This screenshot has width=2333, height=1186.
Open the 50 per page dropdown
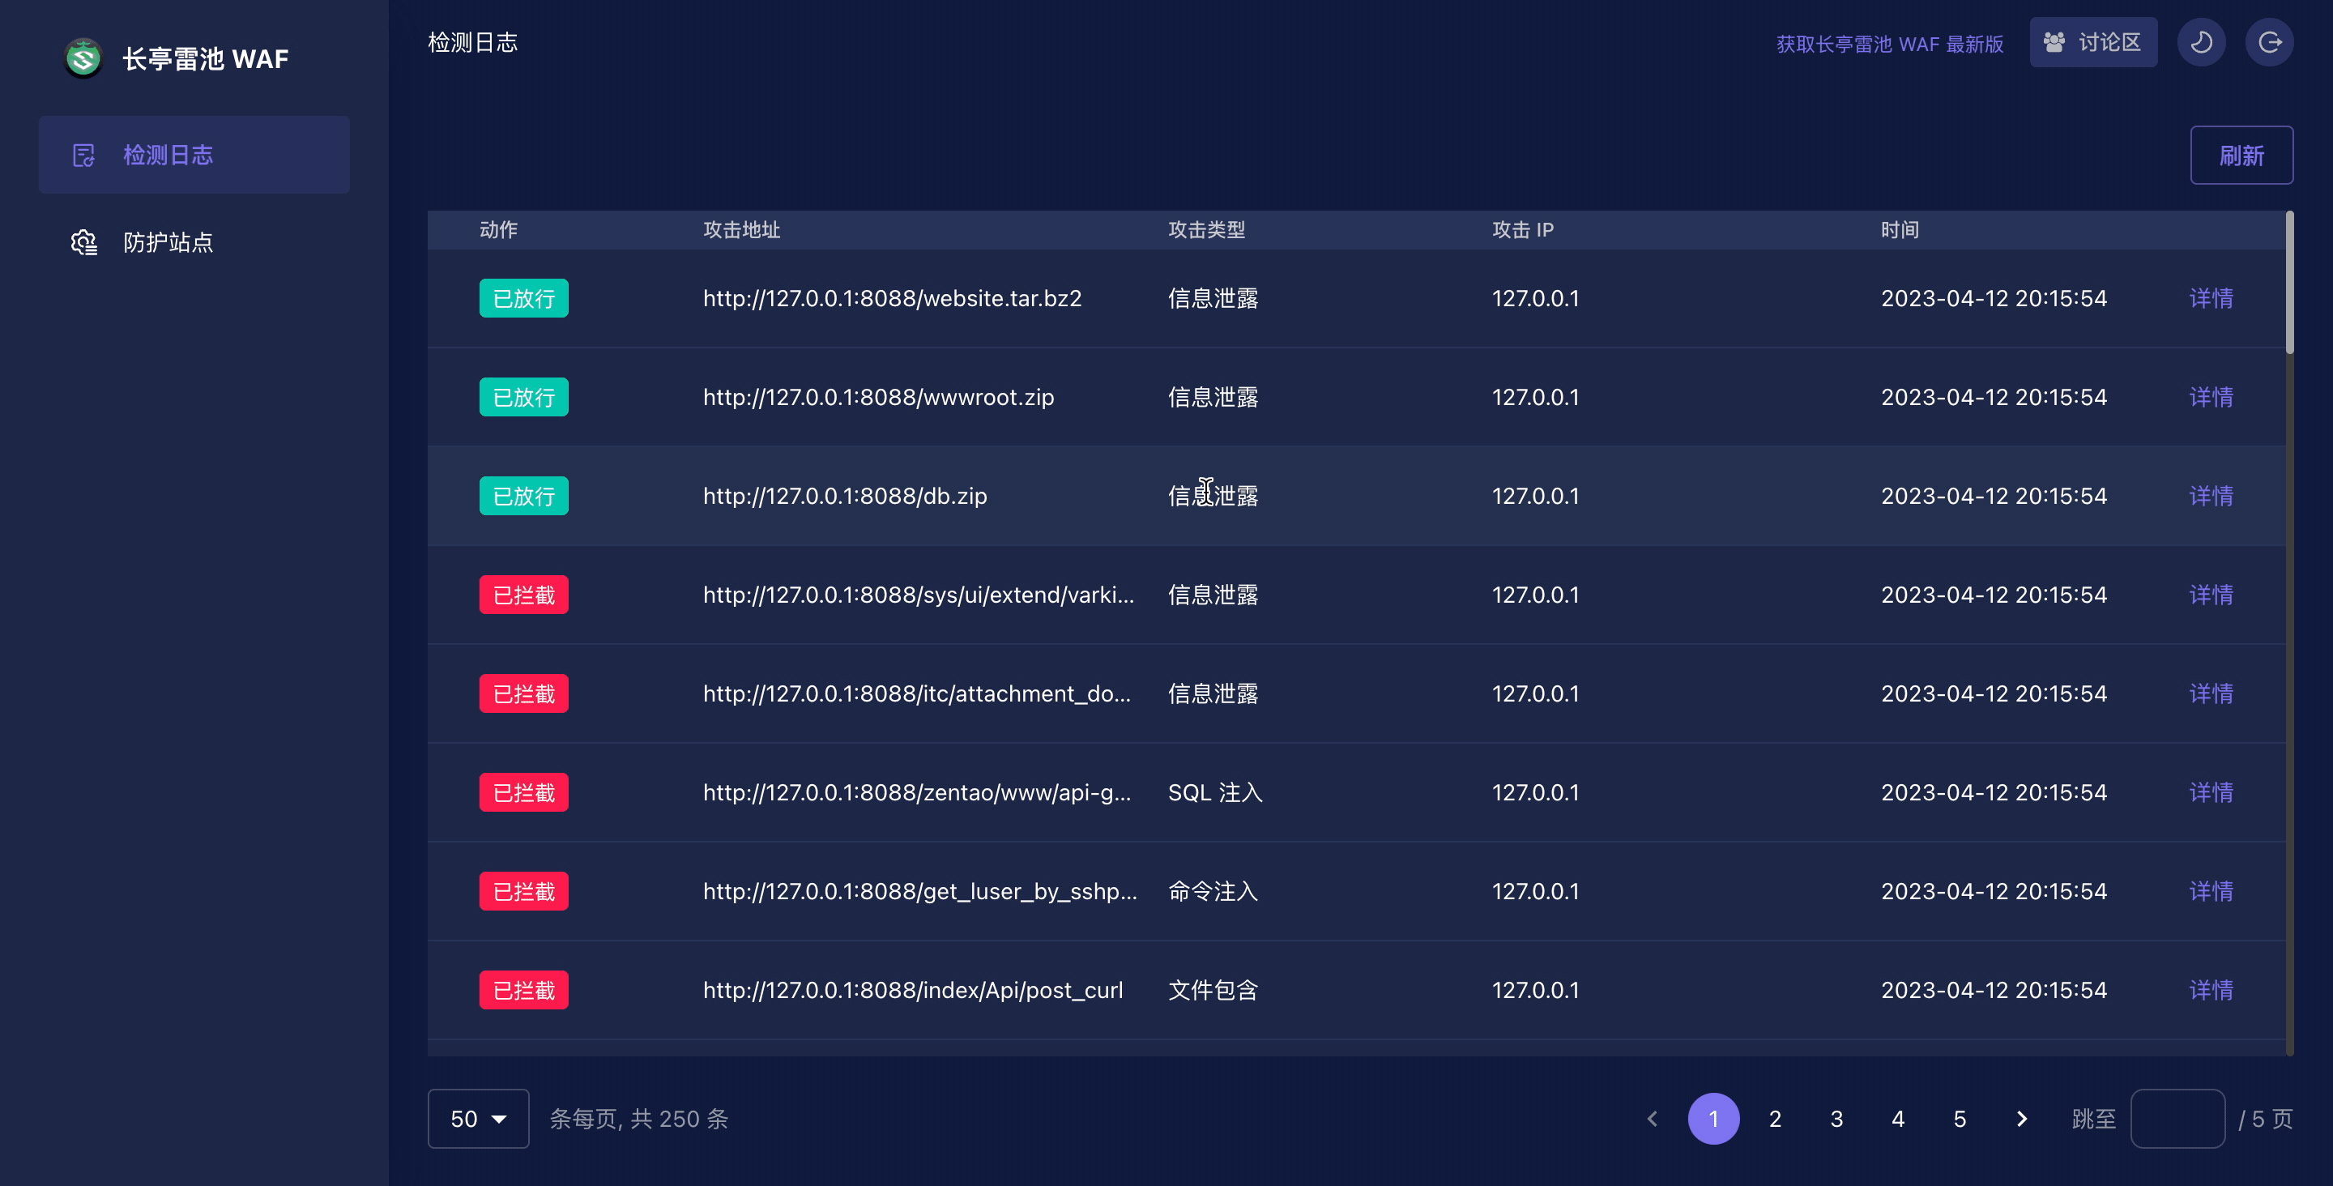[x=478, y=1119]
